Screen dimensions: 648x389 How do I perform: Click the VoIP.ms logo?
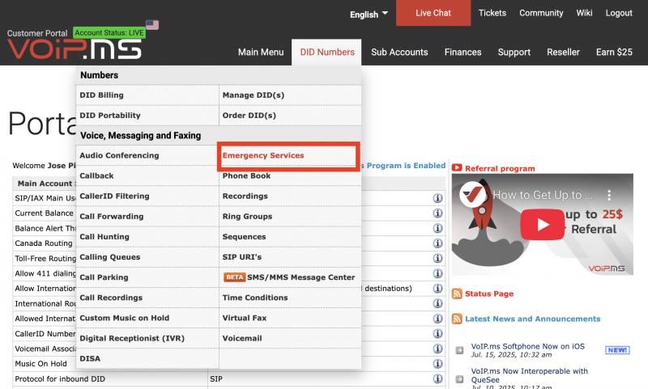(75, 49)
